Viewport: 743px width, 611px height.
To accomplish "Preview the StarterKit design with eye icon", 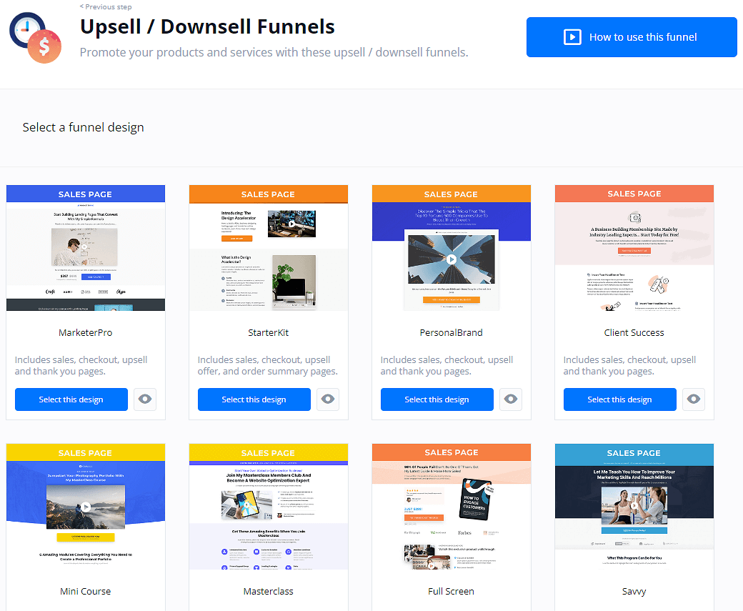I will [328, 399].
